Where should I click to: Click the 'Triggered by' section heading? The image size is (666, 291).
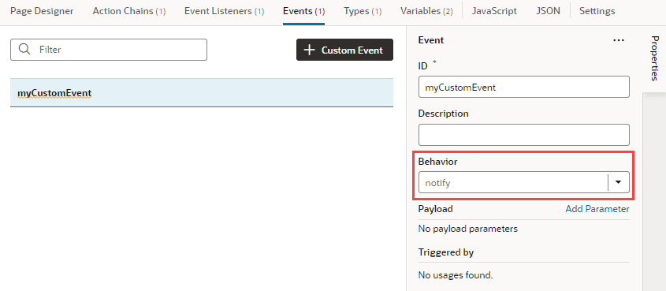pos(445,252)
